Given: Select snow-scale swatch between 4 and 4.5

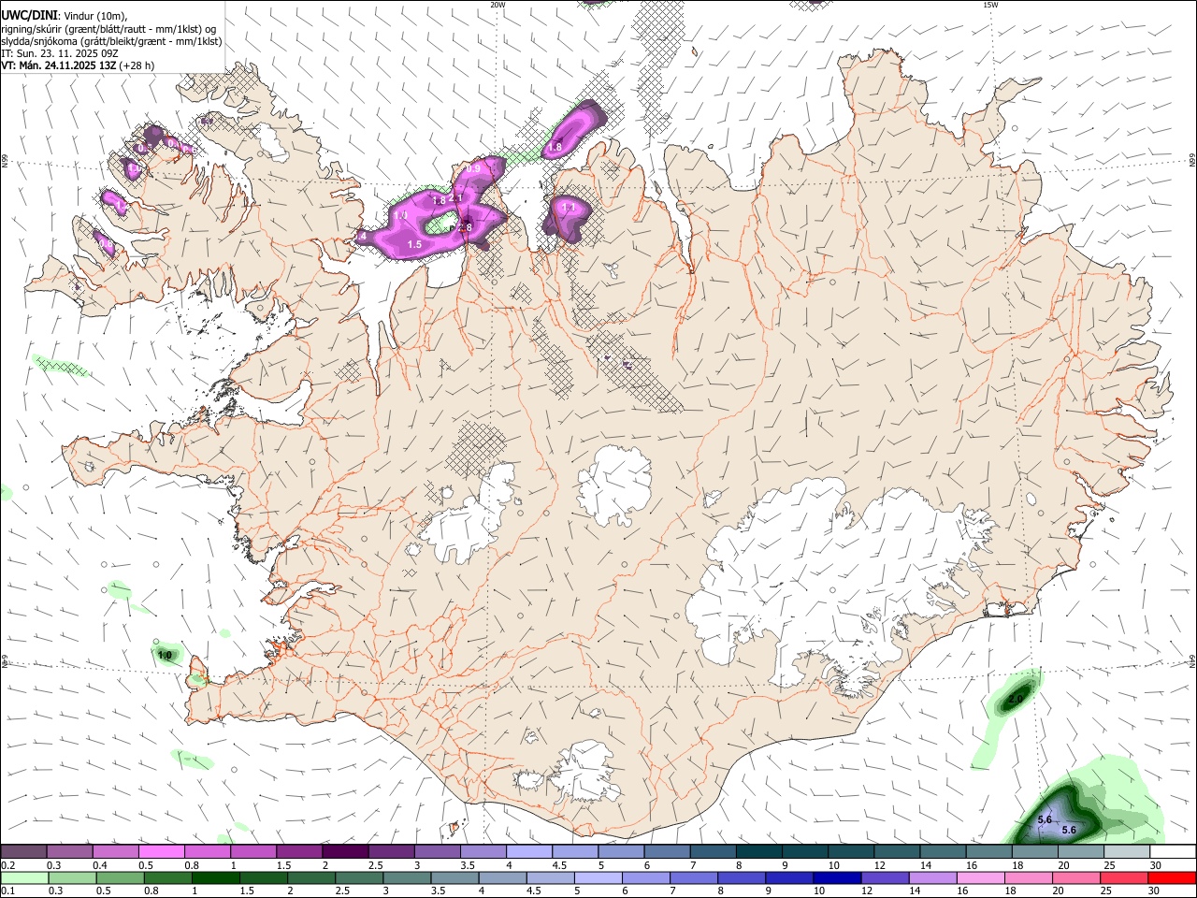Looking at the screenshot, I should tap(529, 851).
